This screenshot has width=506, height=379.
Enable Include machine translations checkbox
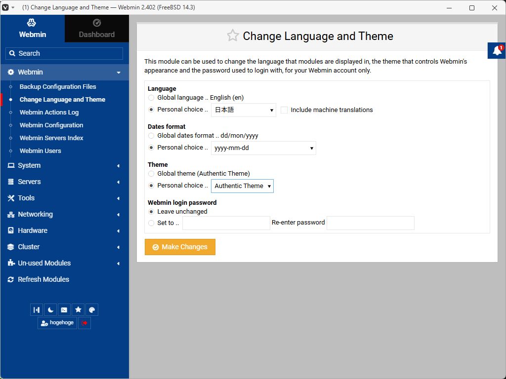pos(284,110)
